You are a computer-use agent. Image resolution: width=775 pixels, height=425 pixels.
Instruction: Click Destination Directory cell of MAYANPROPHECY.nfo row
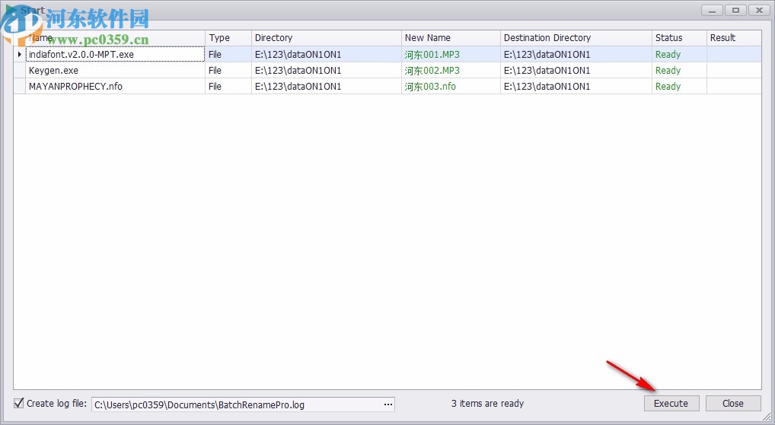[x=576, y=87]
